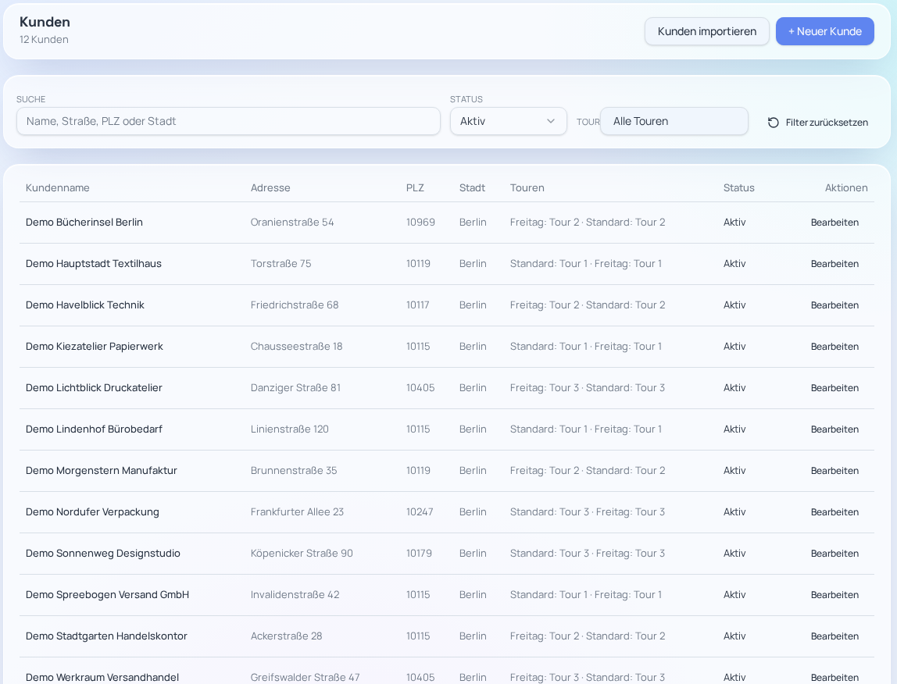This screenshot has height=684, width=897.
Task: Open the Alle Touren tour filter
Action: 674,121
